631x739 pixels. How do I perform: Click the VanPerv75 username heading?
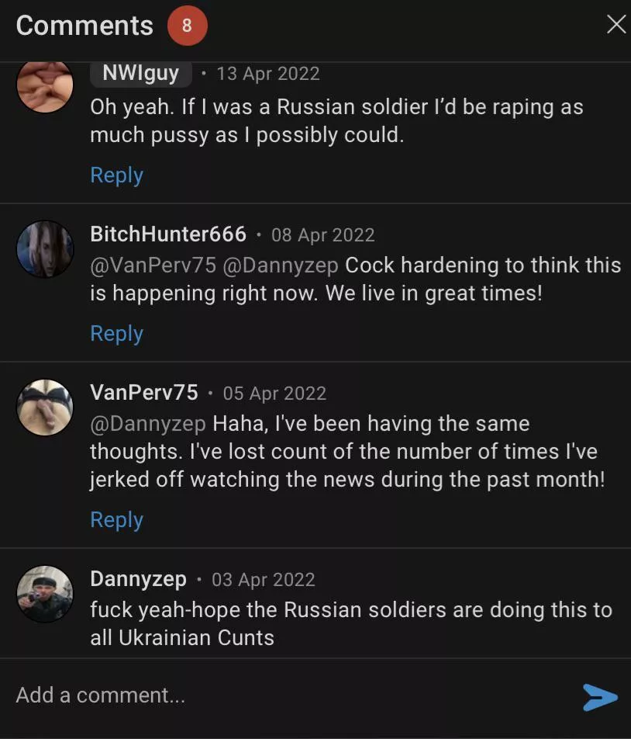(144, 392)
